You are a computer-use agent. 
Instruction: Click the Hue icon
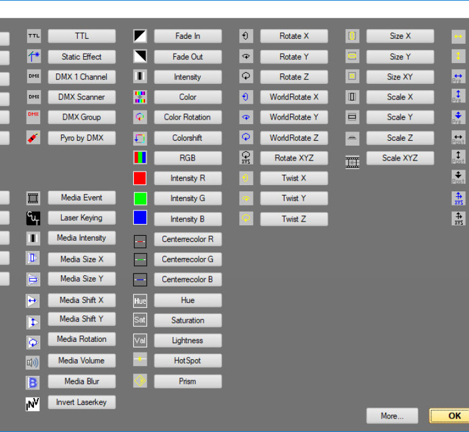tap(140, 301)
